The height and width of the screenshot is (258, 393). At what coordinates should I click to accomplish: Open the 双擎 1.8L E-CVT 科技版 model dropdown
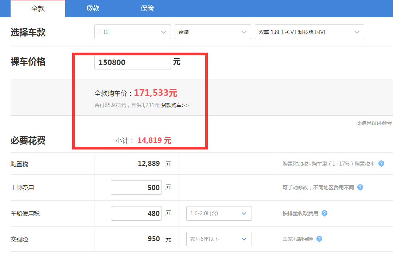[309, 32]
